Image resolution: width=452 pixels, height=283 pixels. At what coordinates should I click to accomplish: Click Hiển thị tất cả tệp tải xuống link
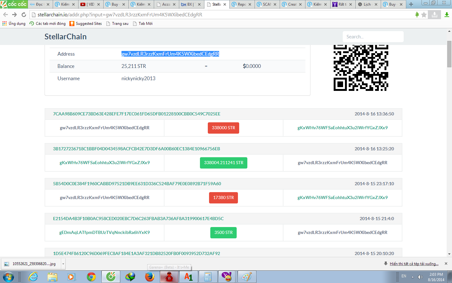pyautogui.click(x=414, y=264)
